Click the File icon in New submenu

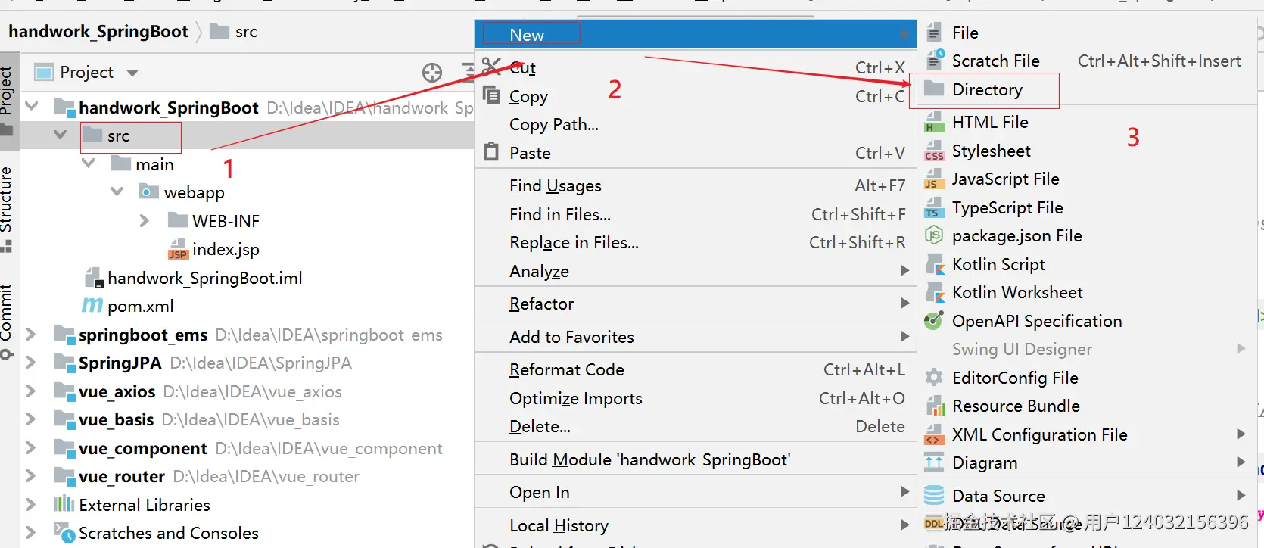[x=935, y=33]
